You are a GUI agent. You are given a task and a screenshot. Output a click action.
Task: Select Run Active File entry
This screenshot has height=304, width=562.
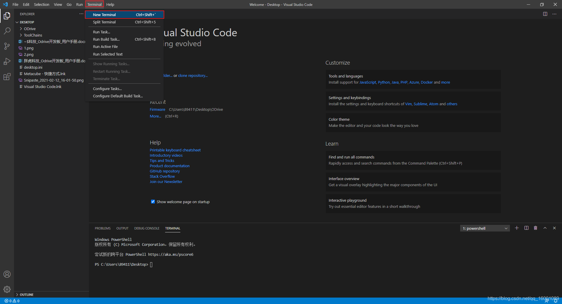tap(124, 46)
